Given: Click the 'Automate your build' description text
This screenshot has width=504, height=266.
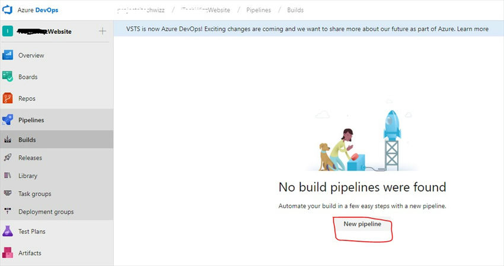Looking at the screenshot, I should click(x=362, y=206).
